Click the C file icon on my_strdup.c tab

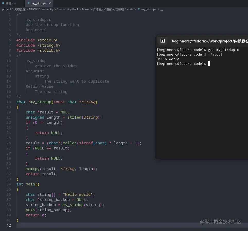29,3
